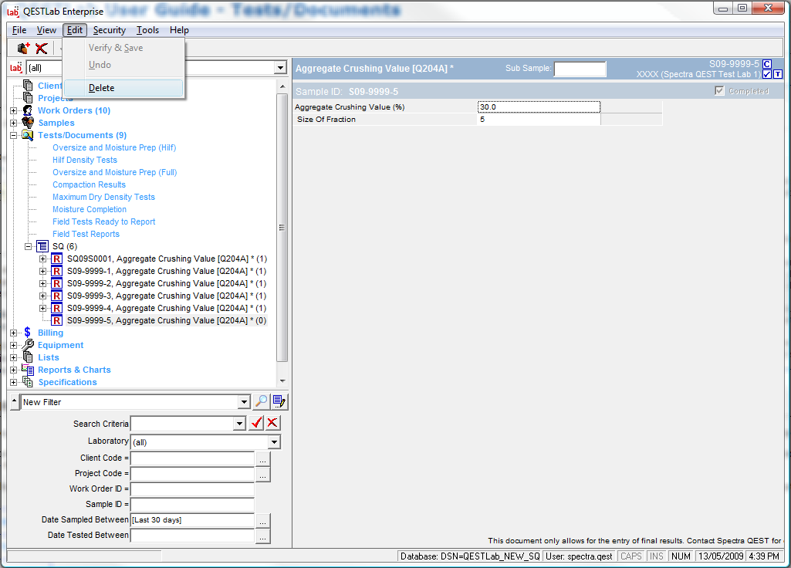Open the Field Test Reports link
The image size is (791, 568).
[x=86, y=234]
